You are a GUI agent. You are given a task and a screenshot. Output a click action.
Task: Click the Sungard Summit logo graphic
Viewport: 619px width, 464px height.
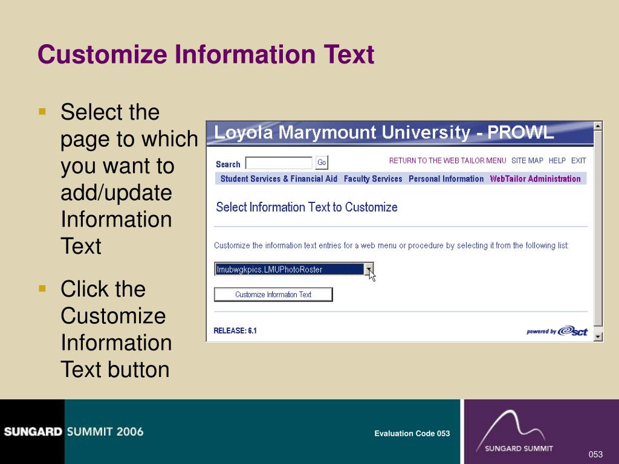(514, 431)
